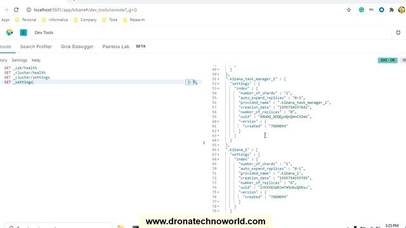Click "uuid" value on output line 74
This screenshot has height=228, width=406.
coord(284,187)
